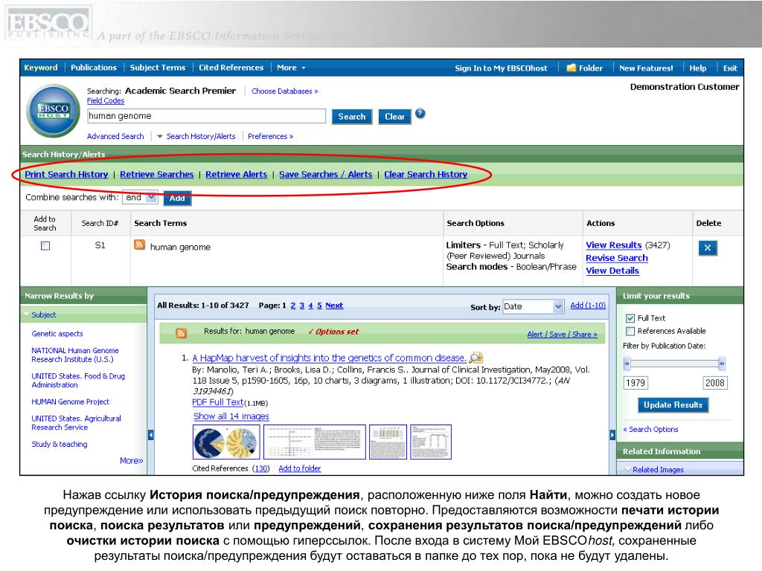
Task: Click More» under Subject list
Action: (131, 460)
